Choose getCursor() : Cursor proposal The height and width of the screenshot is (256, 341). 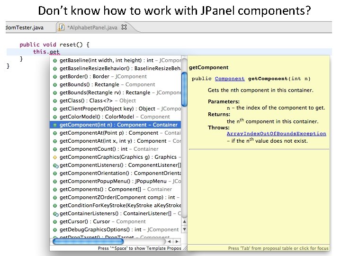pos(115,221)
